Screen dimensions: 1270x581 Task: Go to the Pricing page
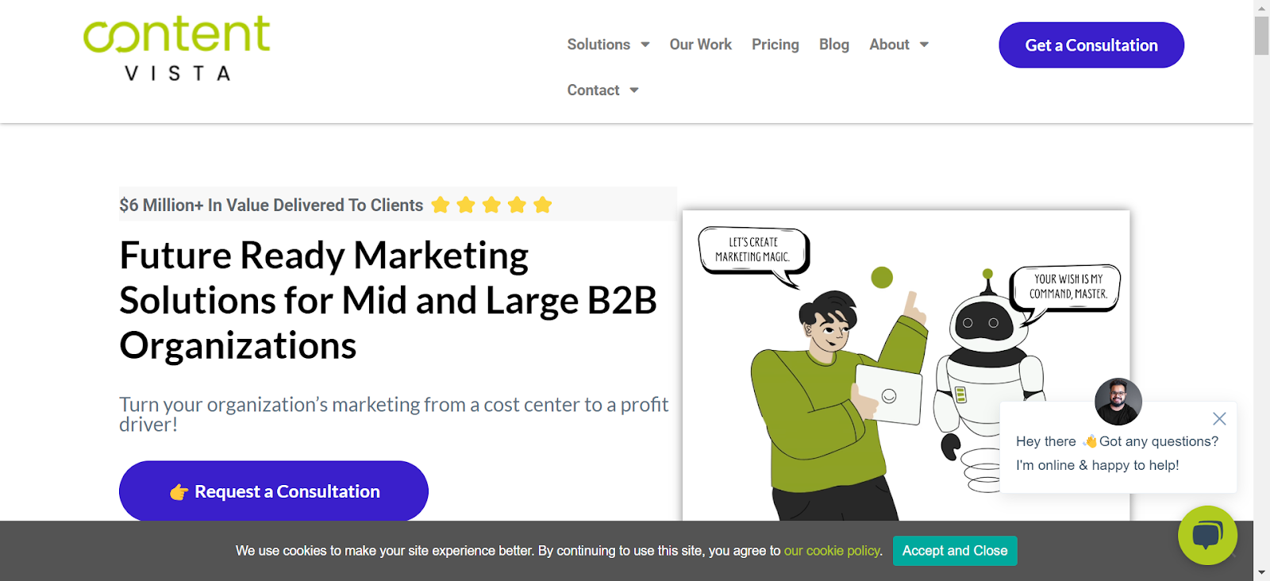pos(775,44)
